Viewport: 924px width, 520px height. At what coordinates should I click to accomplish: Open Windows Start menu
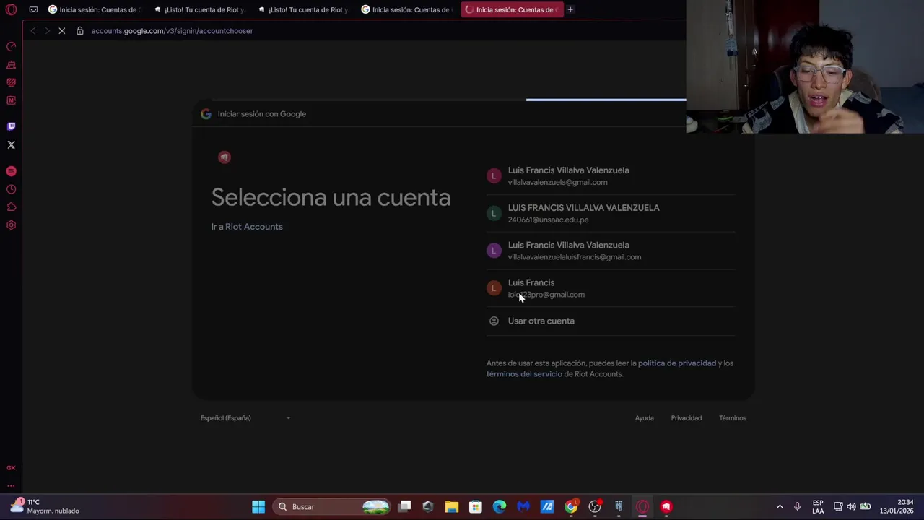click(x=258, y=506)
